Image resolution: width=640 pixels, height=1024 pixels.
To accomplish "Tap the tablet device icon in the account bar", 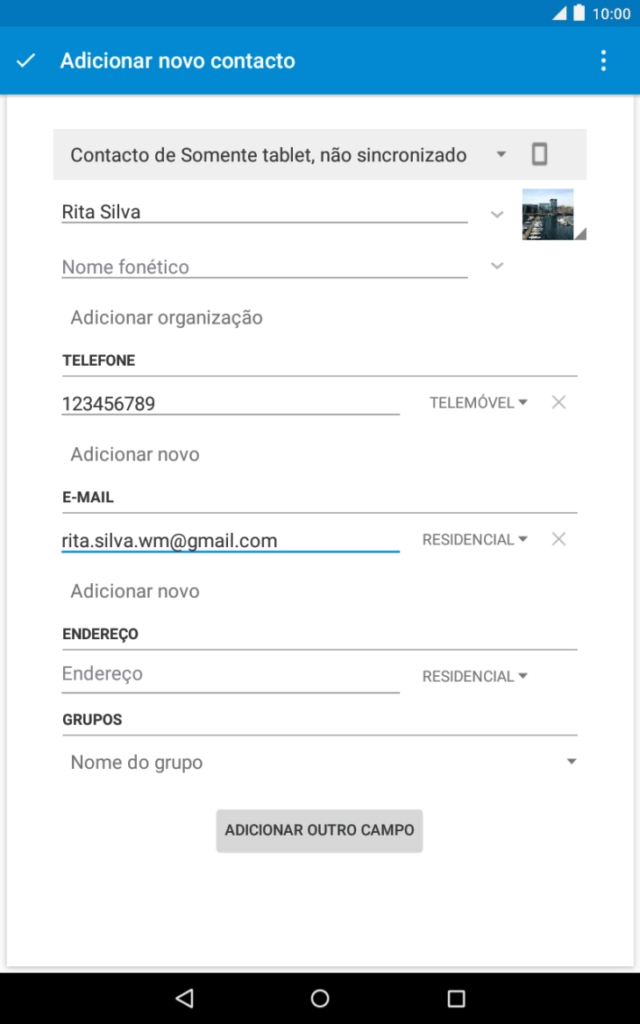I will point(539,155).
